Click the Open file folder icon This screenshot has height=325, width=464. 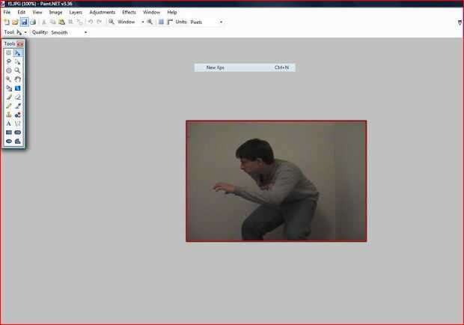[x=16, y=22]
